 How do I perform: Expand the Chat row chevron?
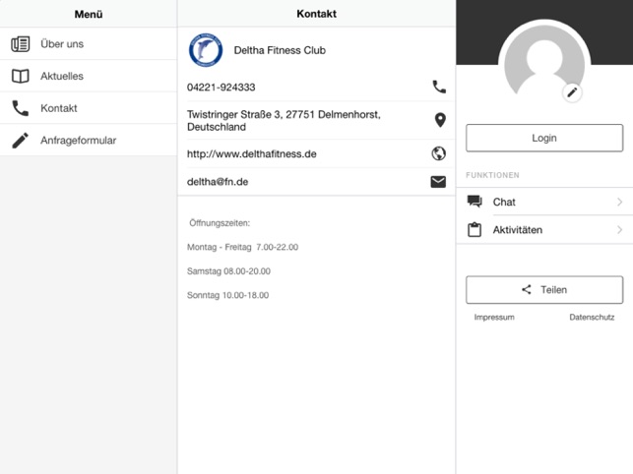tap(619, 202)
